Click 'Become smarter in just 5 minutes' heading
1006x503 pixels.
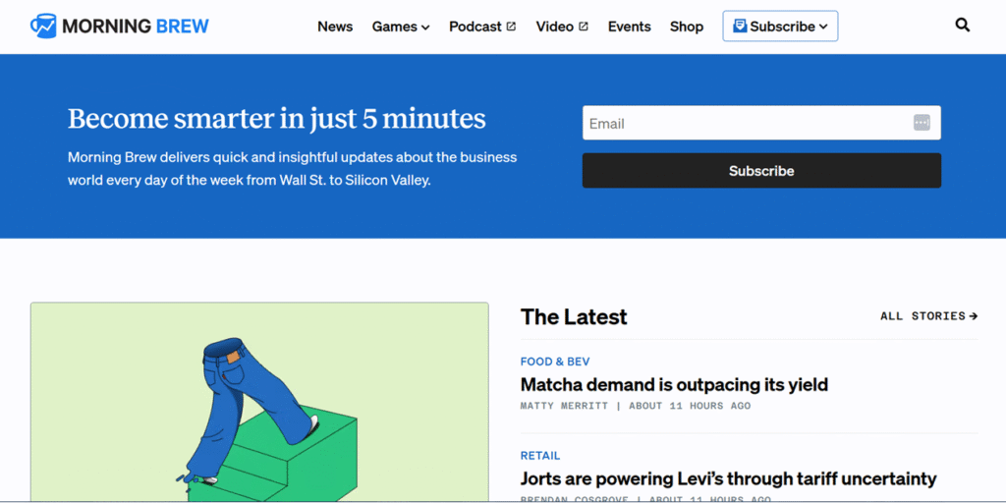(276, 119)
